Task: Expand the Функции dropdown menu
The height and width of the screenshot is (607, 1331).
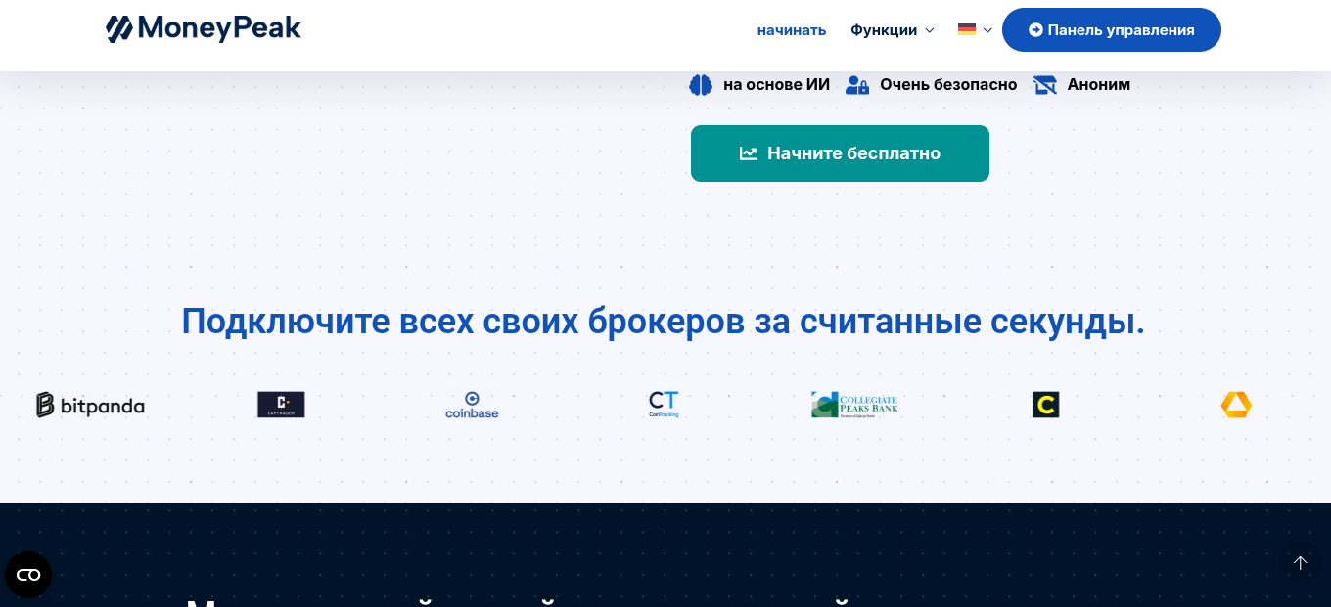Action: tap(893, 30)
